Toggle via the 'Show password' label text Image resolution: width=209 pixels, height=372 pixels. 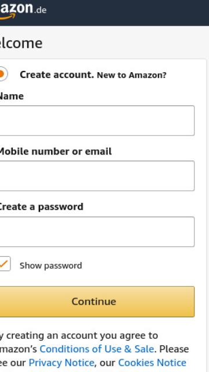pyautogui.click(x=51, y=266)
